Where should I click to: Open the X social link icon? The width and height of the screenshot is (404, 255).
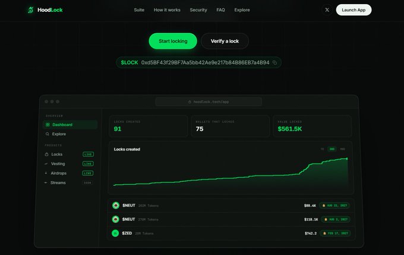[327, 9]
